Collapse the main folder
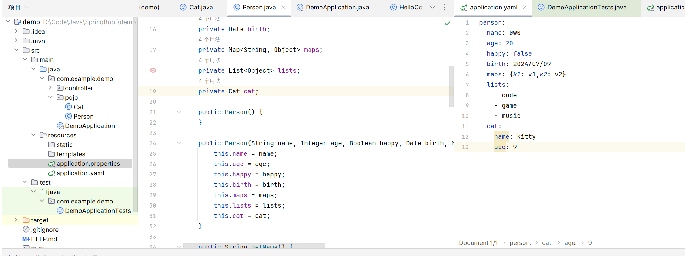This screenshot has width=685, height=256. [x=25, y=59]
